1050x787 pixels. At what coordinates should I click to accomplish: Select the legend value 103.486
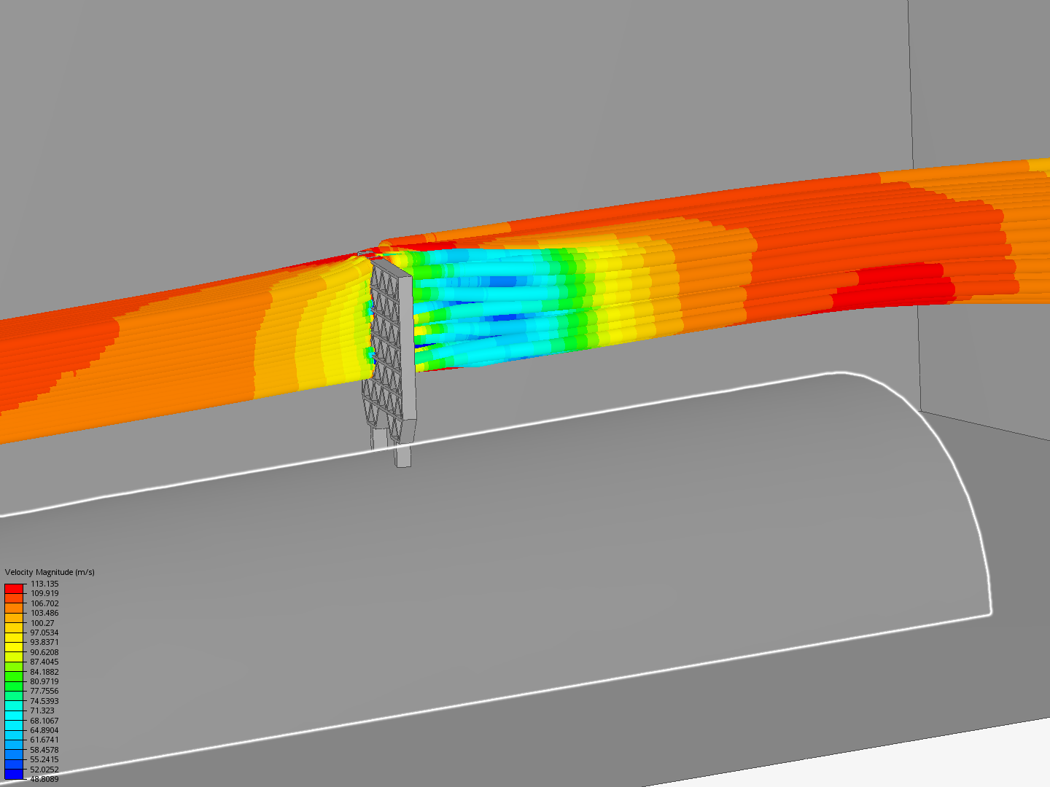click(44, 613)
